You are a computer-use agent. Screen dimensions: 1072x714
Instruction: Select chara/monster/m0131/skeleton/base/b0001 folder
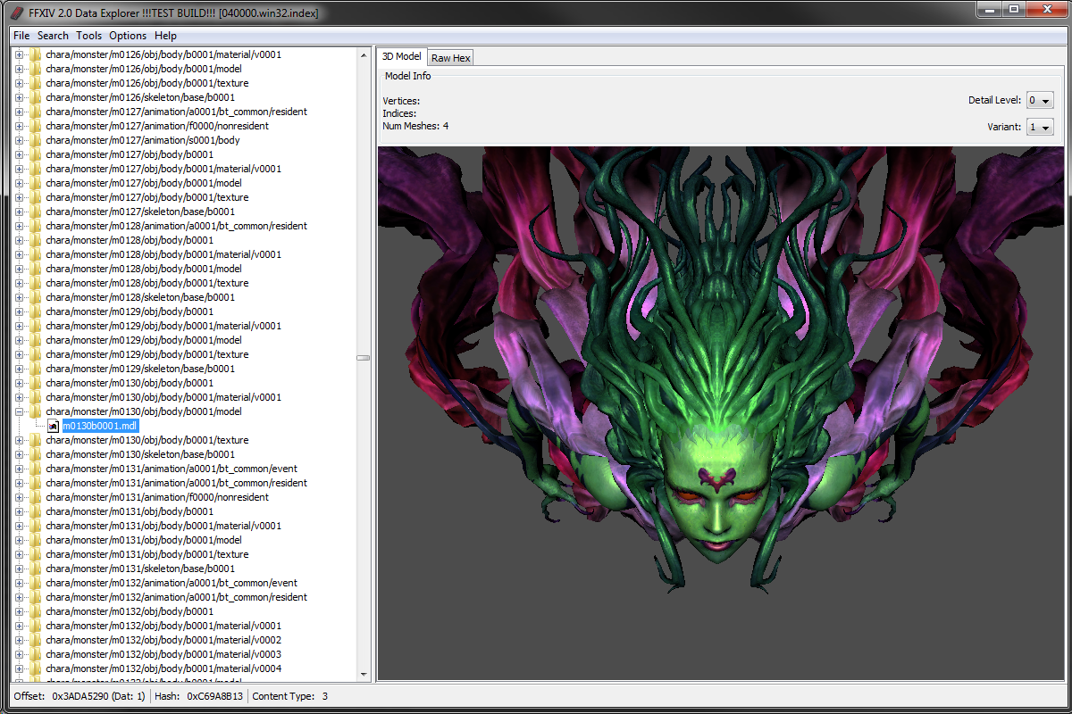point(140,569)
